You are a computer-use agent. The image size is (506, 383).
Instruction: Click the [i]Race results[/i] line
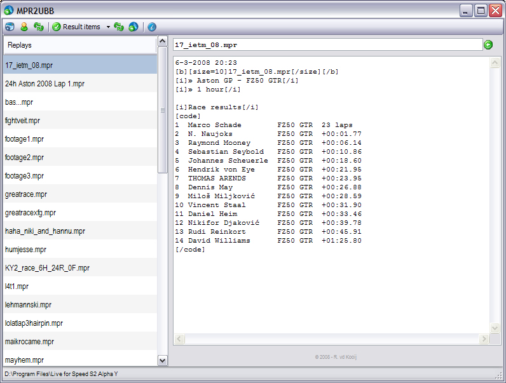click(x=217, y=107)
